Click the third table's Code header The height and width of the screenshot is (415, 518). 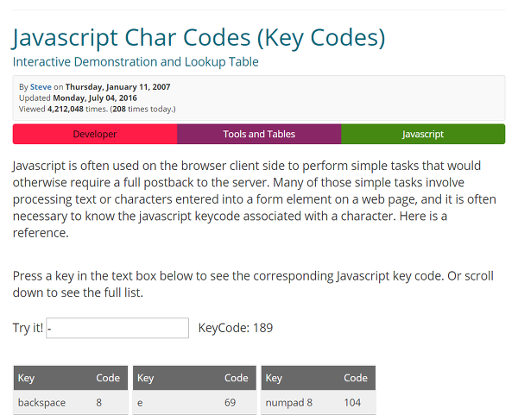(x=356, y=378)
